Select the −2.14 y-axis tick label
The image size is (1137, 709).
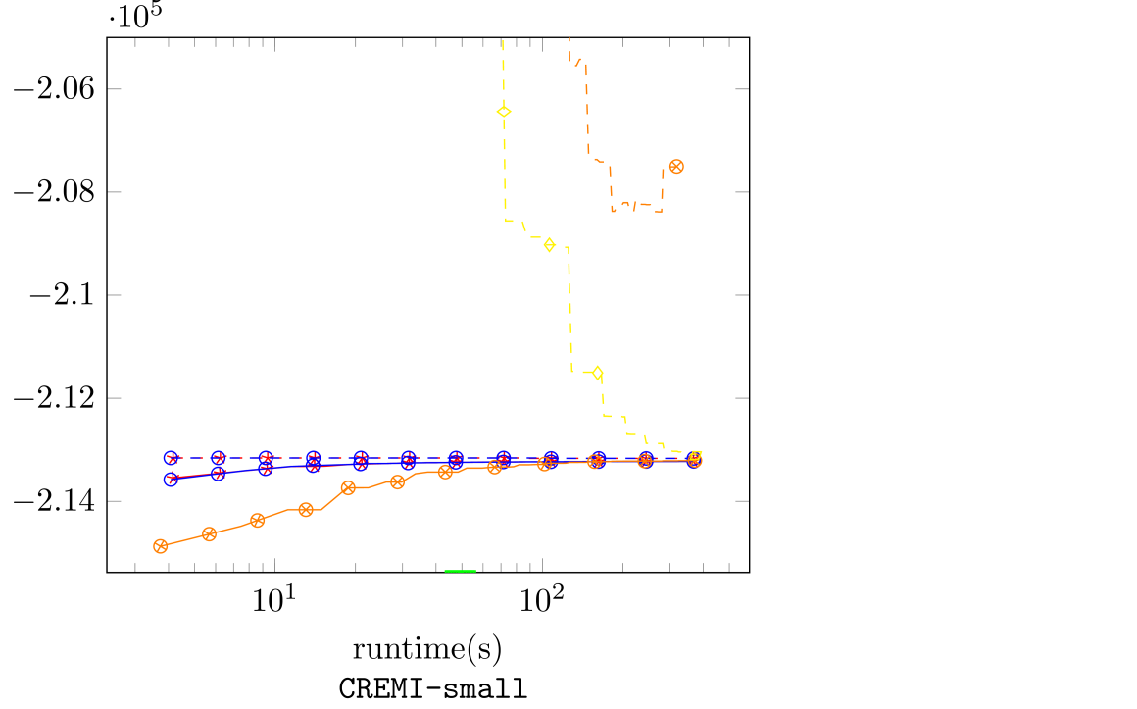click(x=54, y=501)
